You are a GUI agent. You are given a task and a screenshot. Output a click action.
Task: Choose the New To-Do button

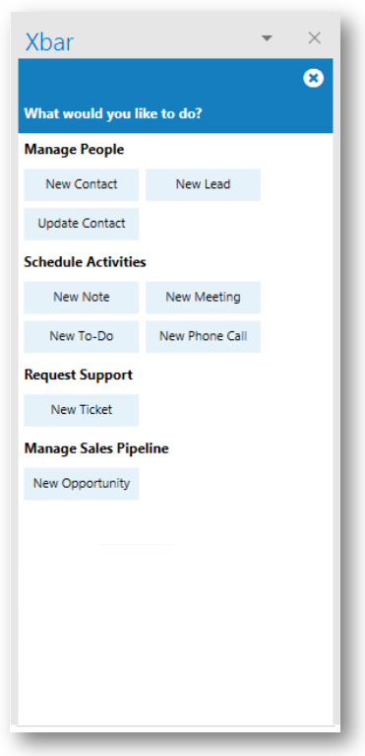[82, 336]
